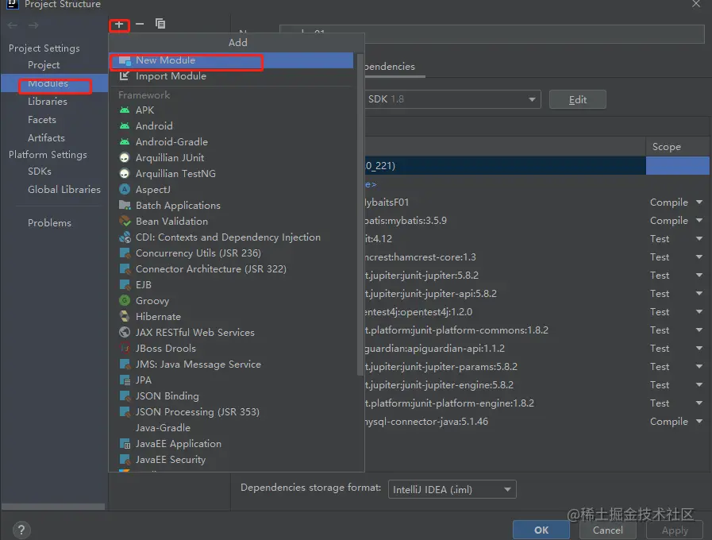Select the EJB framework
This screenshot has height=540, width=712.
tap(232, 285)
